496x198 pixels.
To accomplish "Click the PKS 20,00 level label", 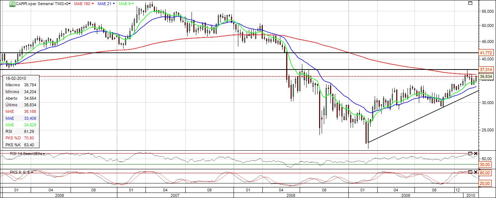I will point(485,183).
